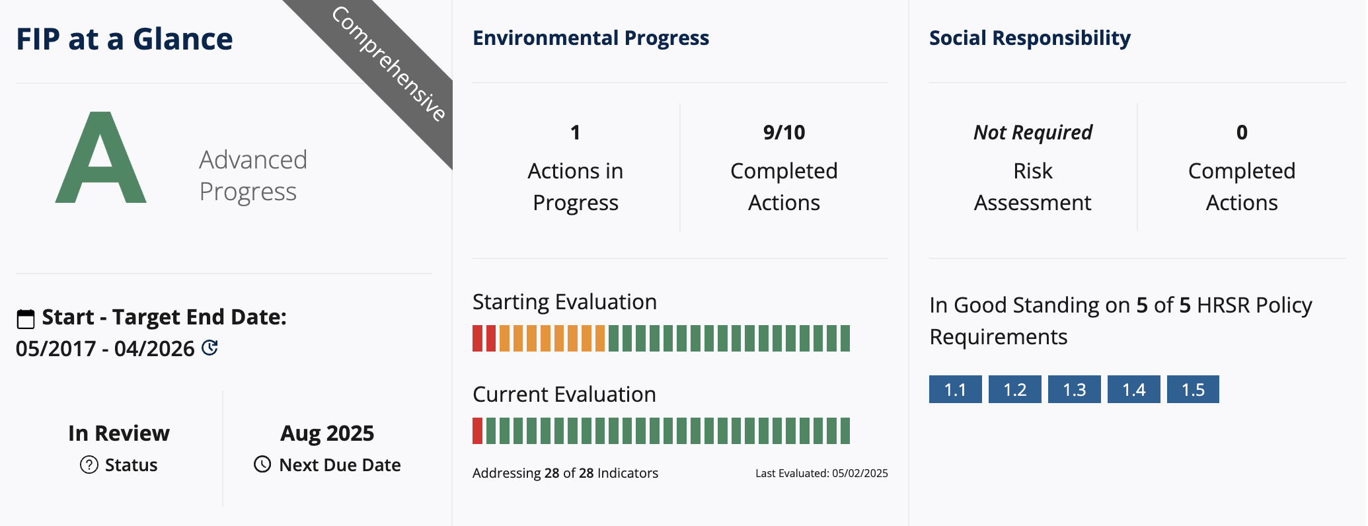
Task: Click first orange bar in Starting Evaluation
Action: coord(504,338)
